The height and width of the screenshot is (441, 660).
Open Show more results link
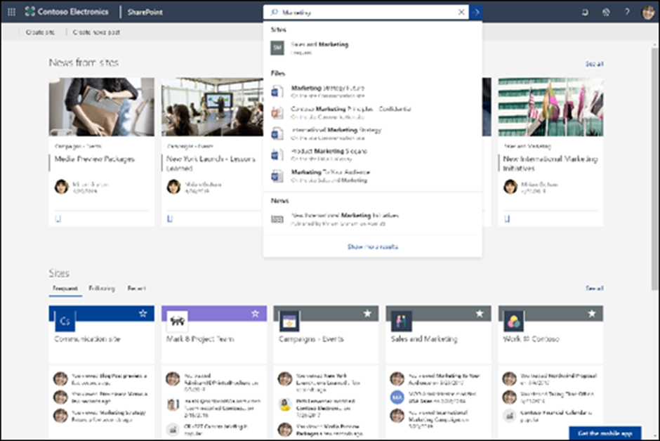pyautogui.click(x=373, y=247)
